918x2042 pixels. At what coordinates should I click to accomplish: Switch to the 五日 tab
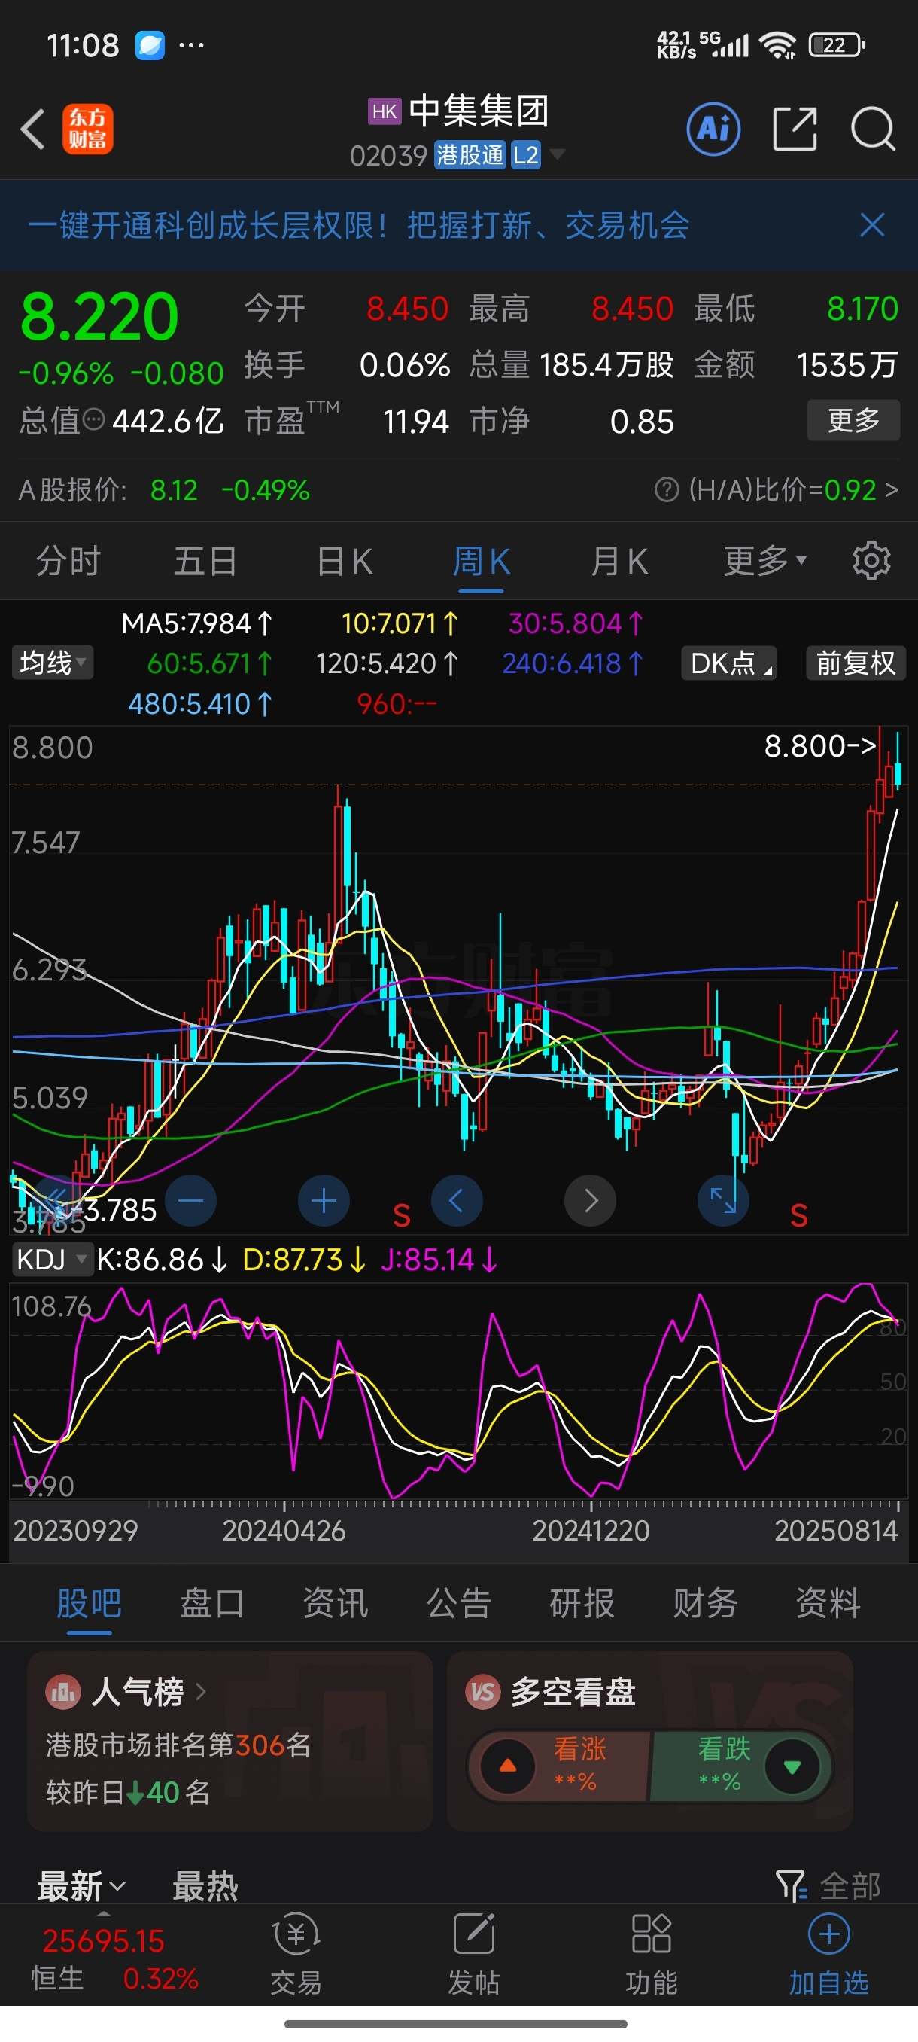tap(205, 561)
